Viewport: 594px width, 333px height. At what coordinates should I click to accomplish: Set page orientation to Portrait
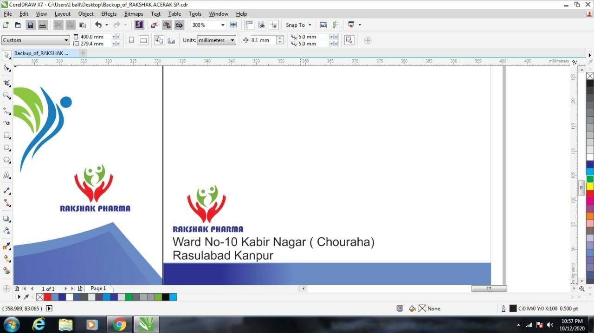tap(131, 40)
